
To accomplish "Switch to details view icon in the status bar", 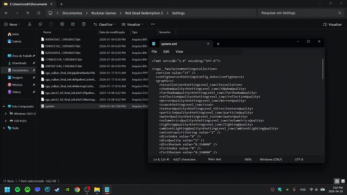I will click(337, 181).
